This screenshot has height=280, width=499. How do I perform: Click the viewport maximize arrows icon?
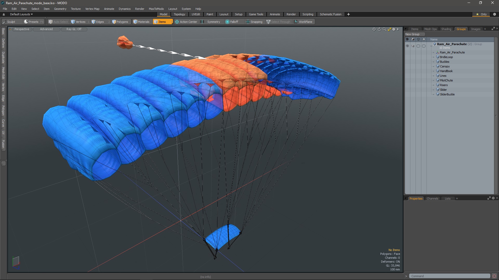pos(389,29)
